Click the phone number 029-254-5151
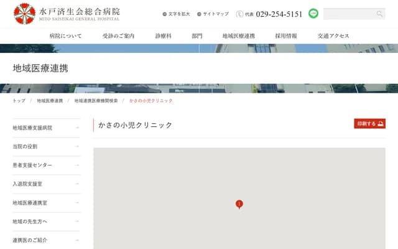 click(279, 14)
